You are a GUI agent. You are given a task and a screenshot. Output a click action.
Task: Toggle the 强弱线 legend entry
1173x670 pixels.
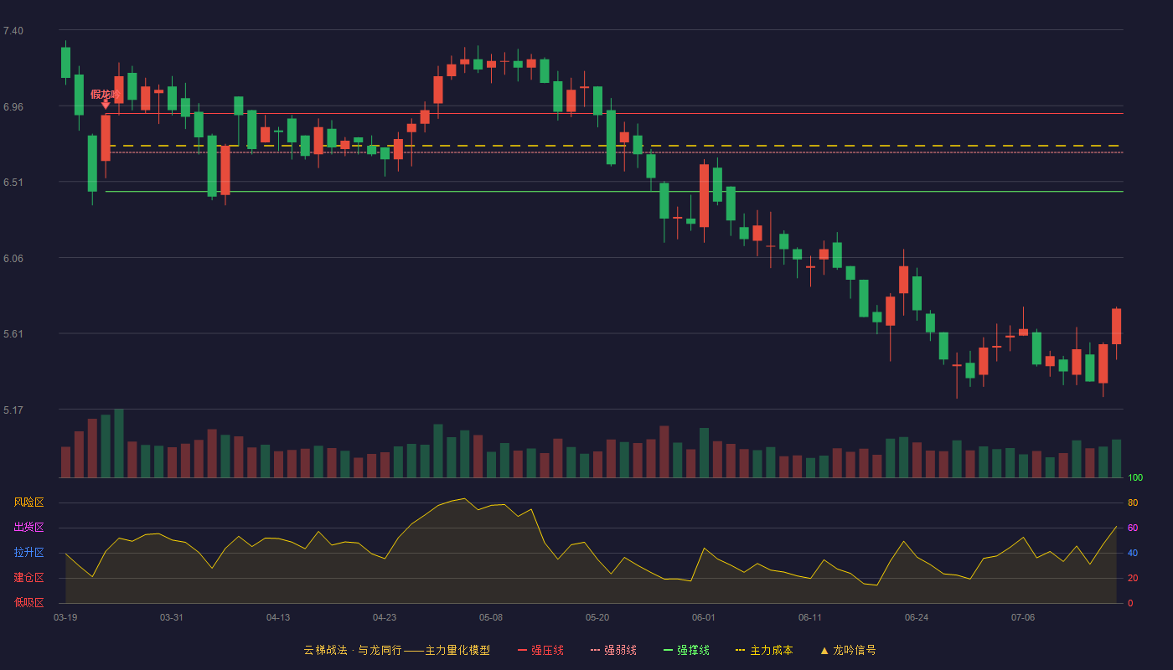tap(613, 650)
